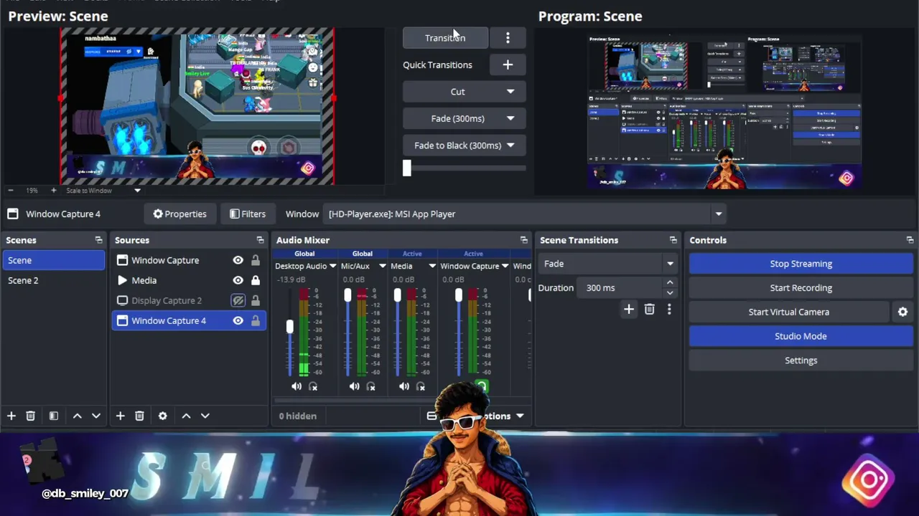919x516 pixels.
Task: Show the Display Capture 2 source
Action: [238, 300]
